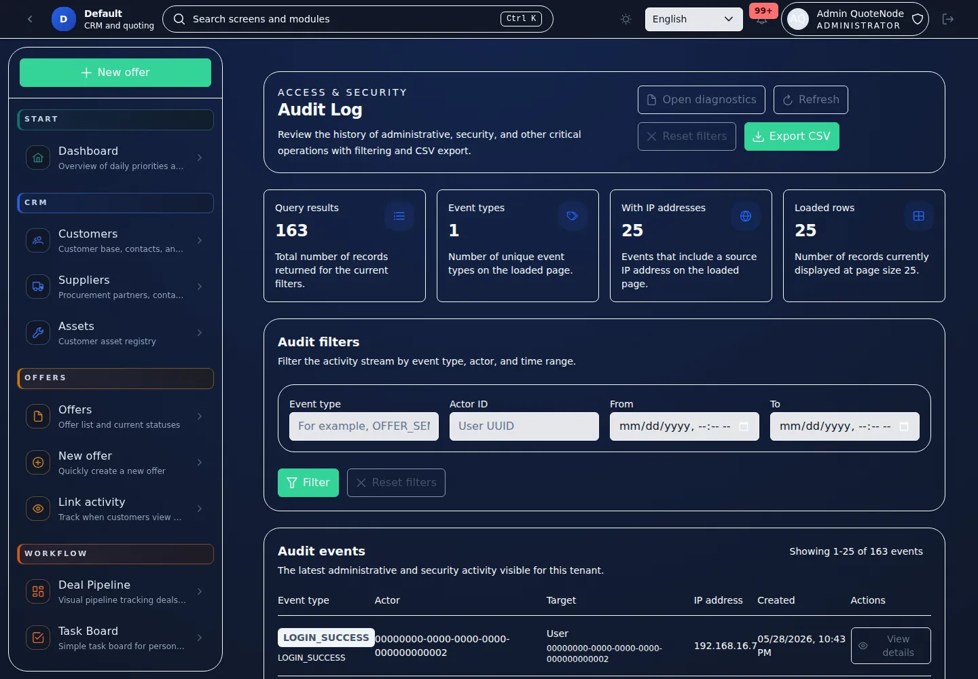Expand Dashboard chevron arrow
The image size is (978, 679).
(200, 158)
